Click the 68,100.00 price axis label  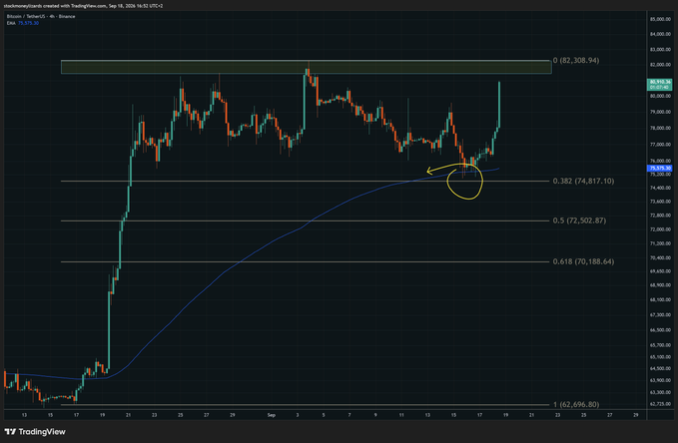660,299
